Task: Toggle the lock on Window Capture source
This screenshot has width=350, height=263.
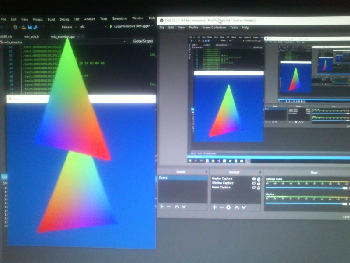Action: pos(259,183)
